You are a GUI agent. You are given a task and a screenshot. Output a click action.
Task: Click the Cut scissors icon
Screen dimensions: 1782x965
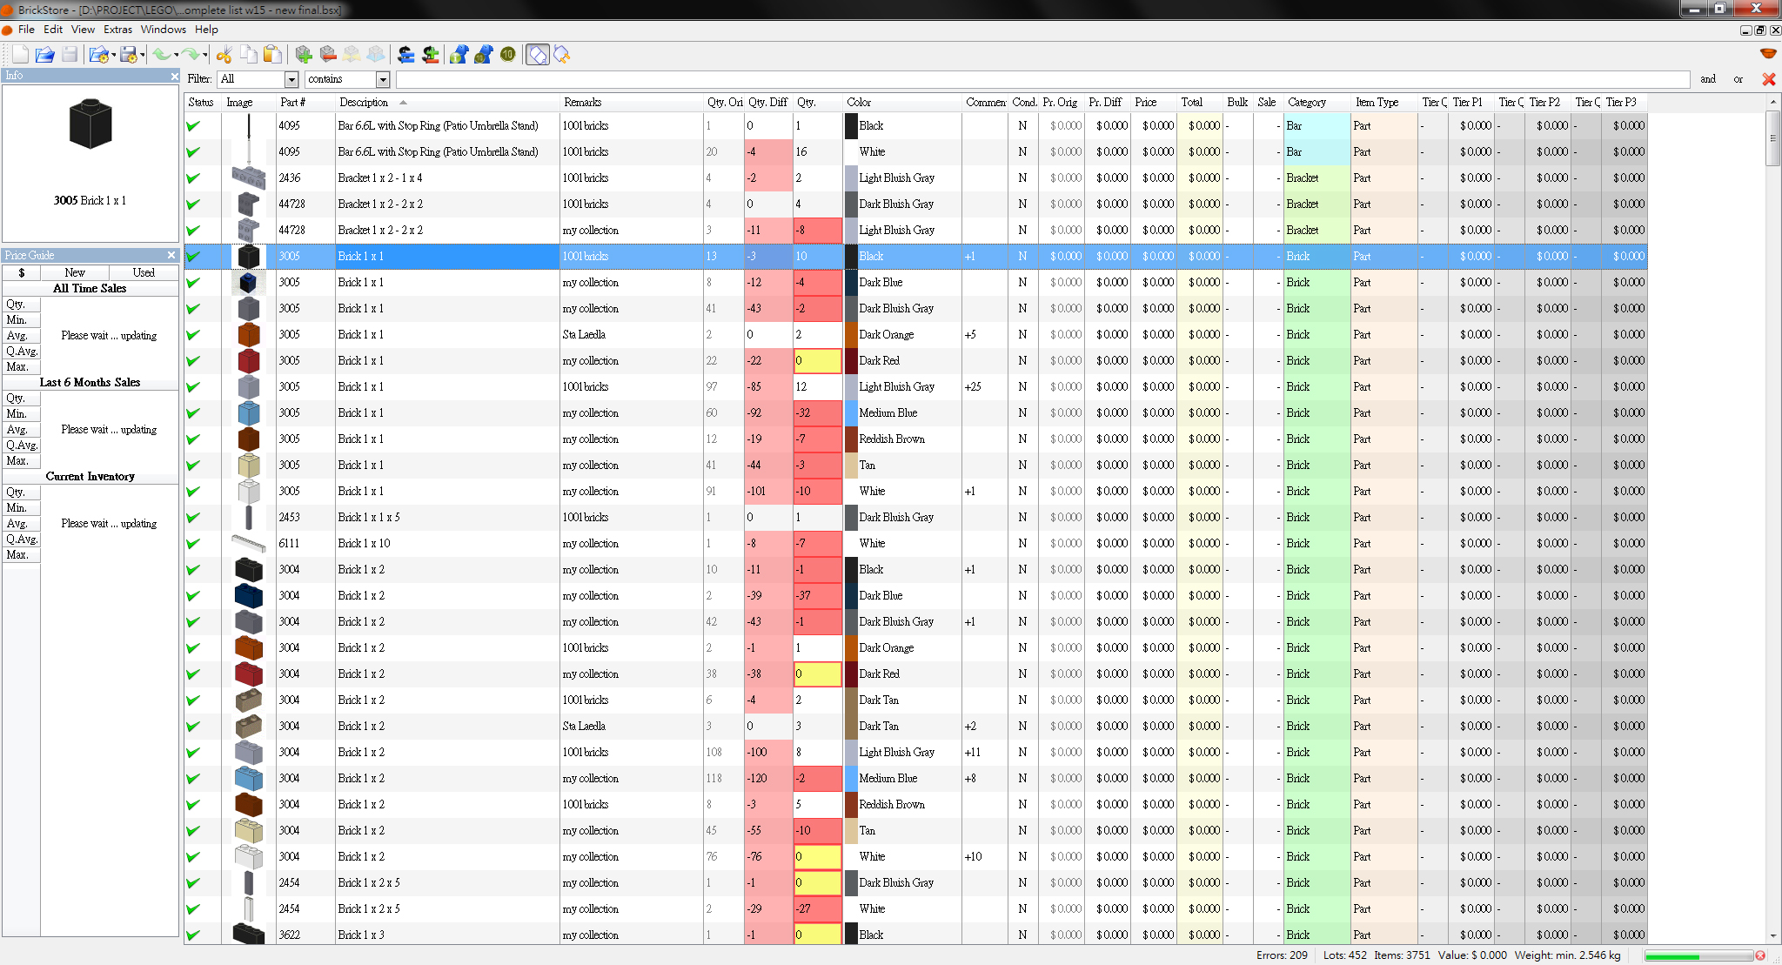(224, 55)
